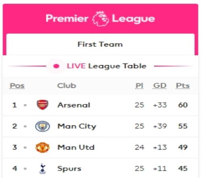Click the Club column header
The height and width of the screenshot is (178, 202).
(x=67, y=86)
